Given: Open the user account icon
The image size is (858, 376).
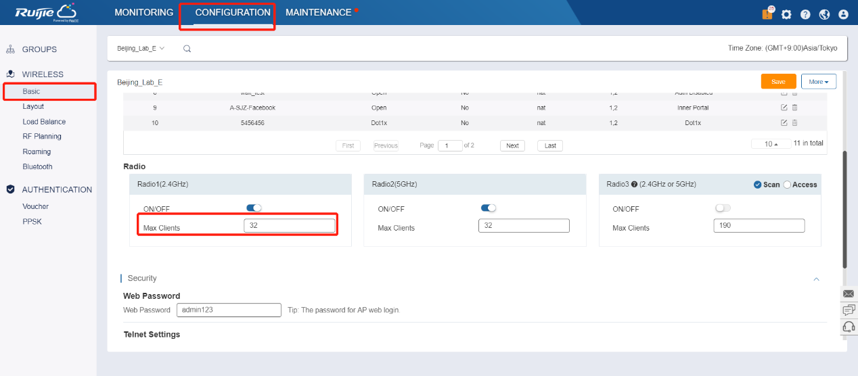Looking at the screenshot, I should pos(843,14).
